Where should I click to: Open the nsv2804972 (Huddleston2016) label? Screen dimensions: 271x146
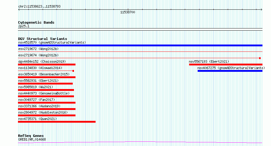point(43,112)
